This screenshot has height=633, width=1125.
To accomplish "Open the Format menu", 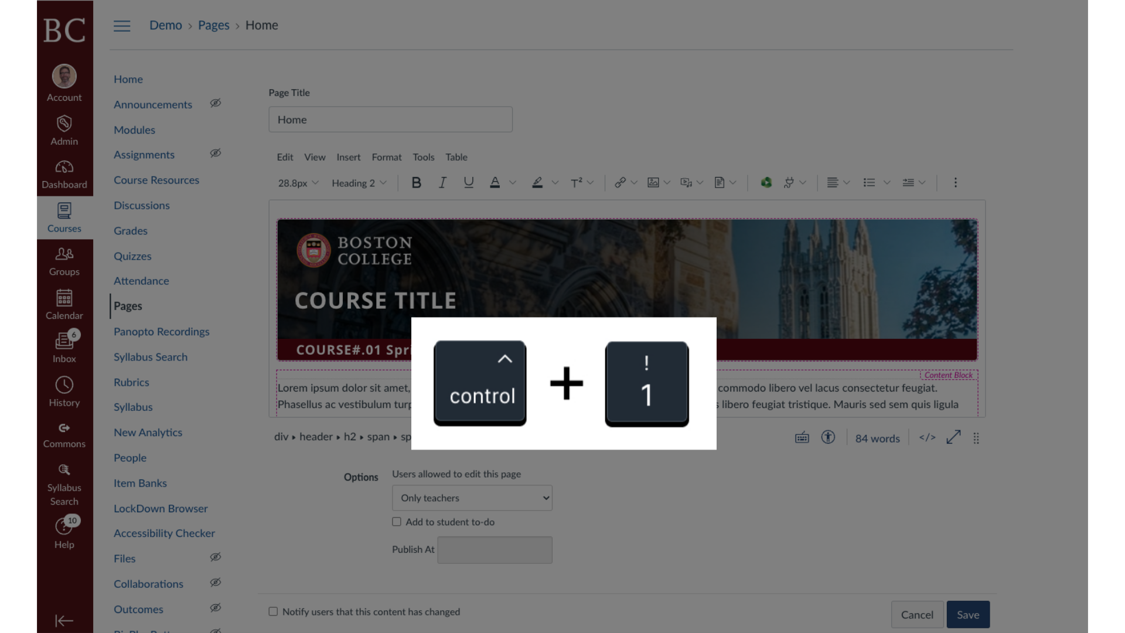I will click(386, 157).
